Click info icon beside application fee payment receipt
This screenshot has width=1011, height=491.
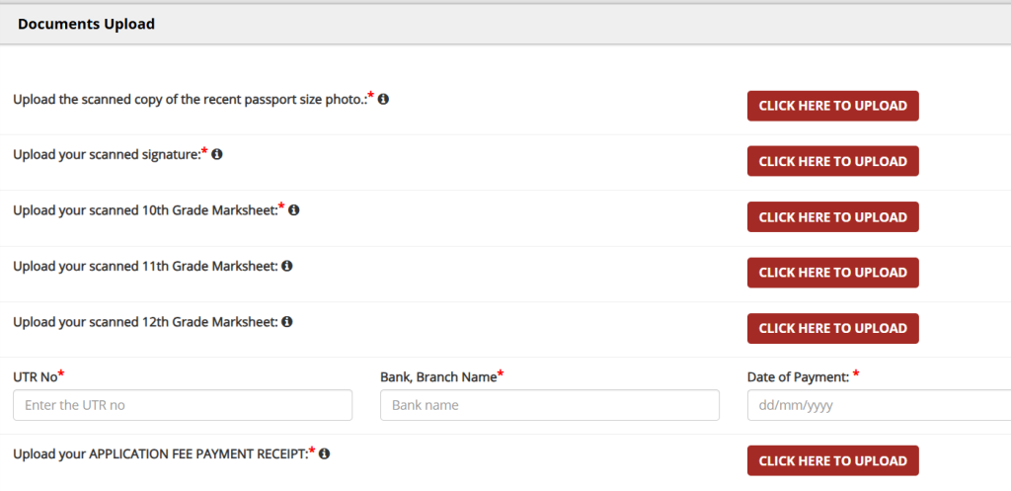click(x=324, y=453)
